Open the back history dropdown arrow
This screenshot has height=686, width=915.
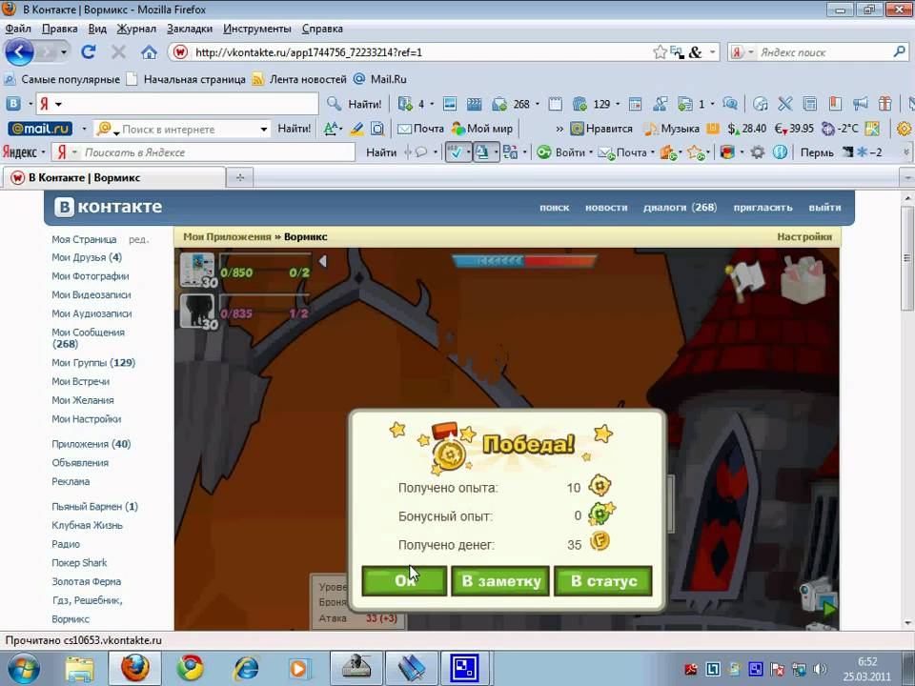click(64, 52)
